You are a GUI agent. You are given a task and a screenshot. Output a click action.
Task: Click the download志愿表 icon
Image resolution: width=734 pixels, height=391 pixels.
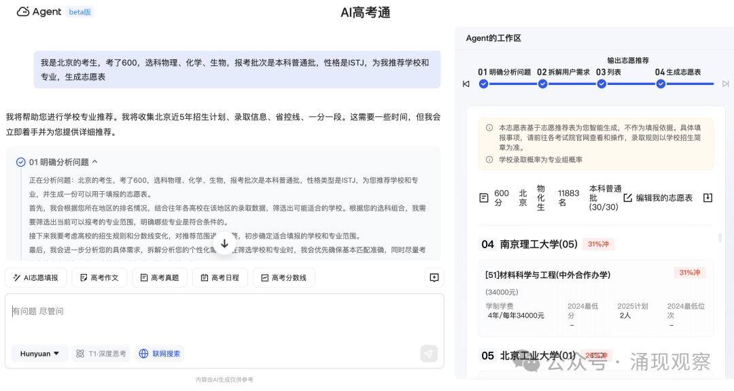[707, 198]
